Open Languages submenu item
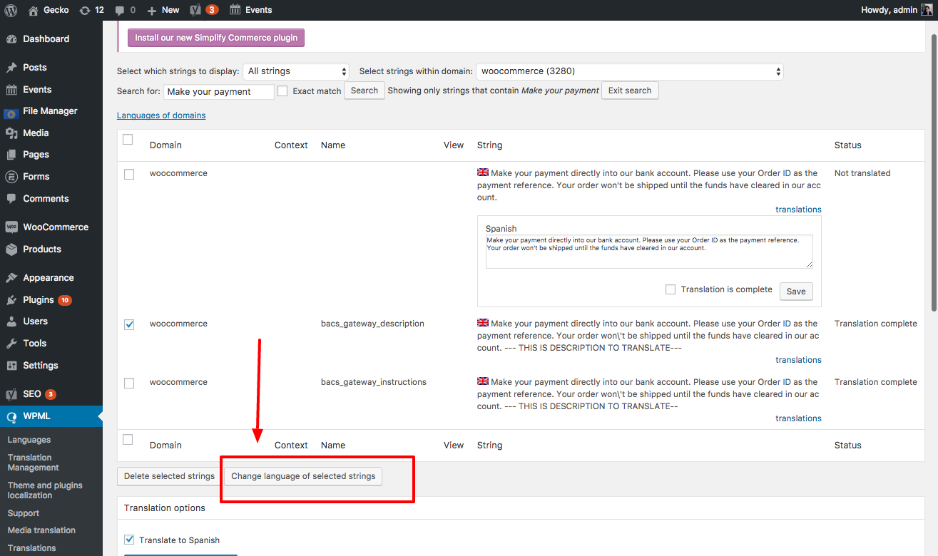 point(29,440)
